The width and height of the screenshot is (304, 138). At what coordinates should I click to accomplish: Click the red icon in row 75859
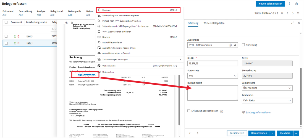click(19, 36)
